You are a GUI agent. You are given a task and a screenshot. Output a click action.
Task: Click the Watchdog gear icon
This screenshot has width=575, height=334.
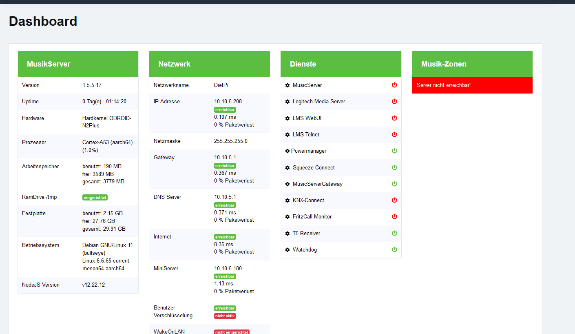click(287, 250)
